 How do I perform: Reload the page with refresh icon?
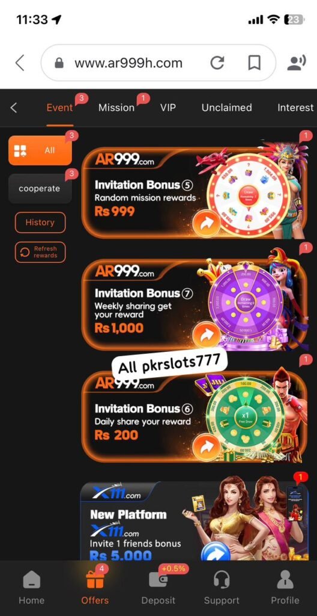click(x=217, y=63)
